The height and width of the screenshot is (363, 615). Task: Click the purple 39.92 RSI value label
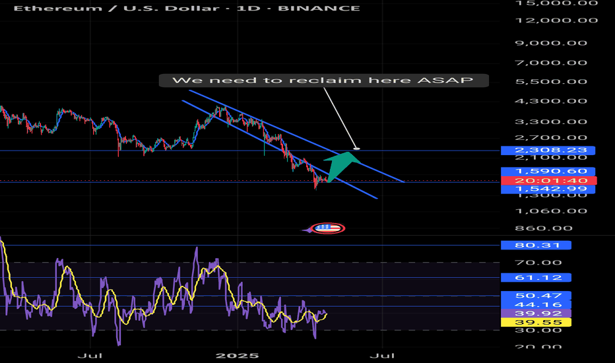click(x=536, y=313)
